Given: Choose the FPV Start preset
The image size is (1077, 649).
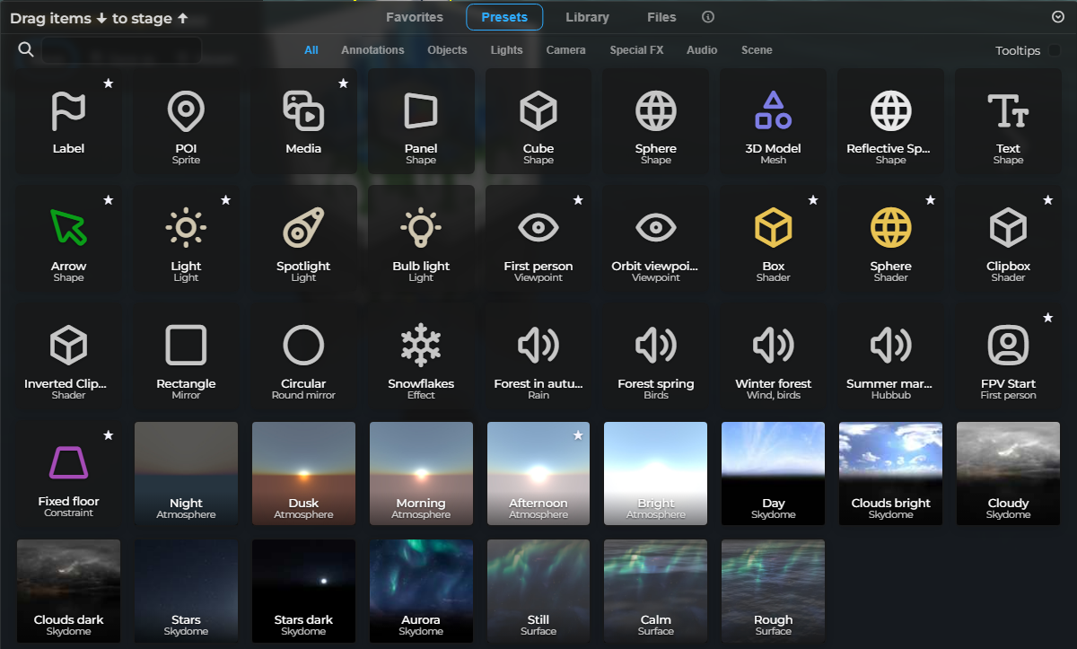Looking at the screenshot, I should click(x=1009, y=356).
